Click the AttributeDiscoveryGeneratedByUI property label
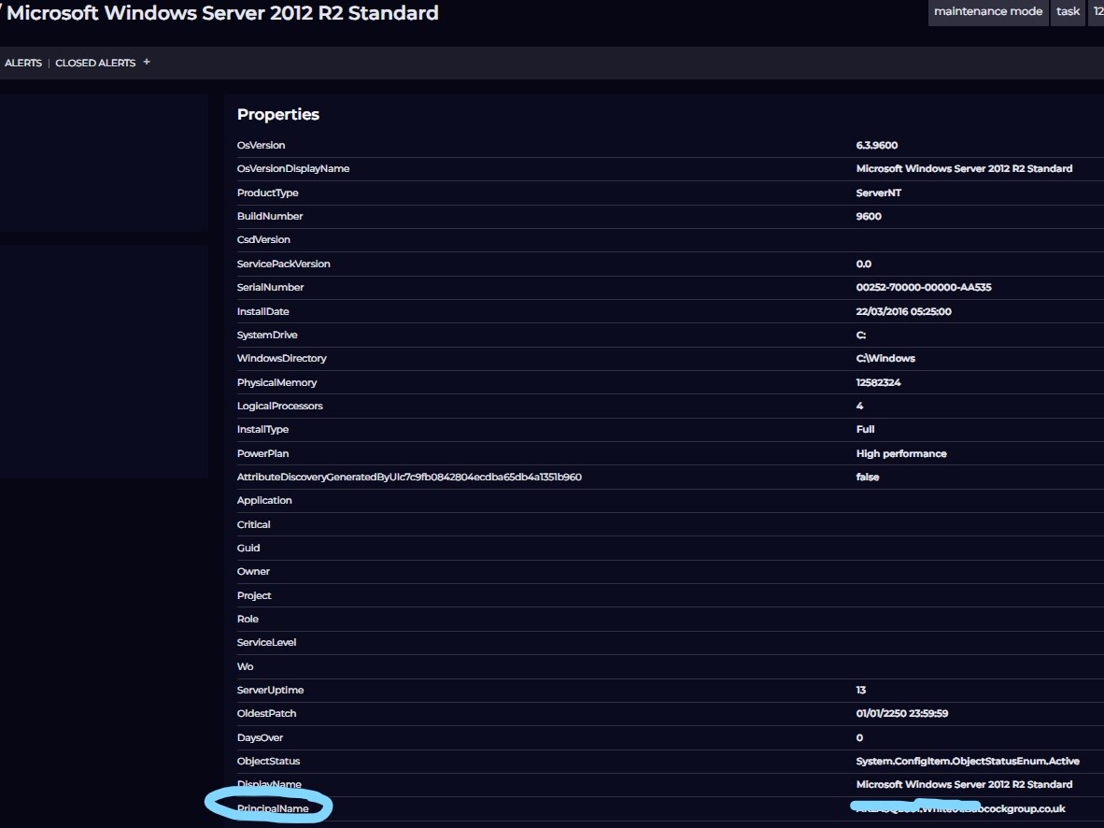 point(408,478)
